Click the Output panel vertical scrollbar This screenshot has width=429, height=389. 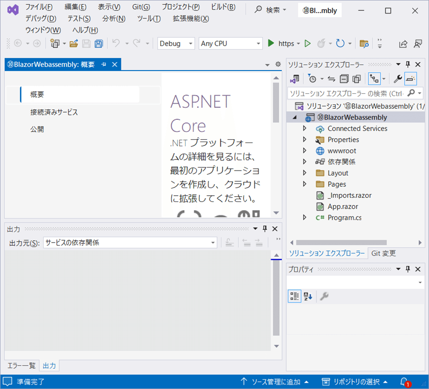276,297
